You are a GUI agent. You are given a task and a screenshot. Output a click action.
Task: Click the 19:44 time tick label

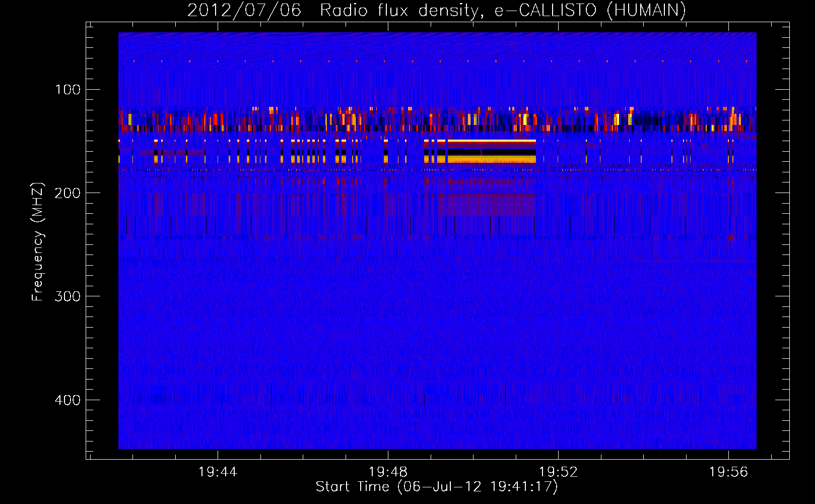(218, 472)
